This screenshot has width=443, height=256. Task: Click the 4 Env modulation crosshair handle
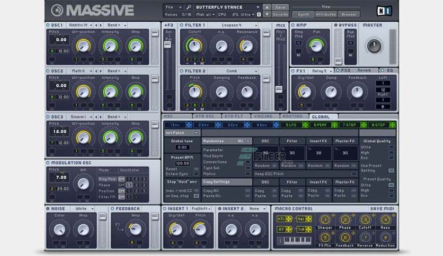(x=276, y=125)
